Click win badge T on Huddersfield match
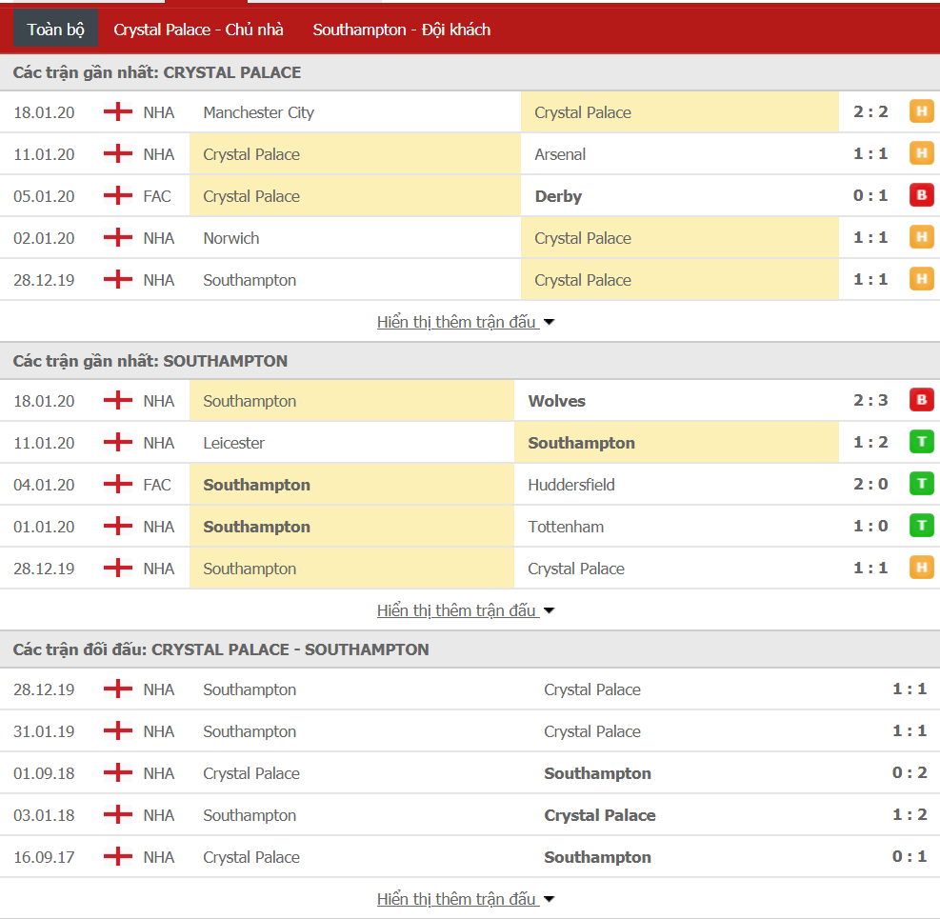940x919 pixels. coord(921,483)
